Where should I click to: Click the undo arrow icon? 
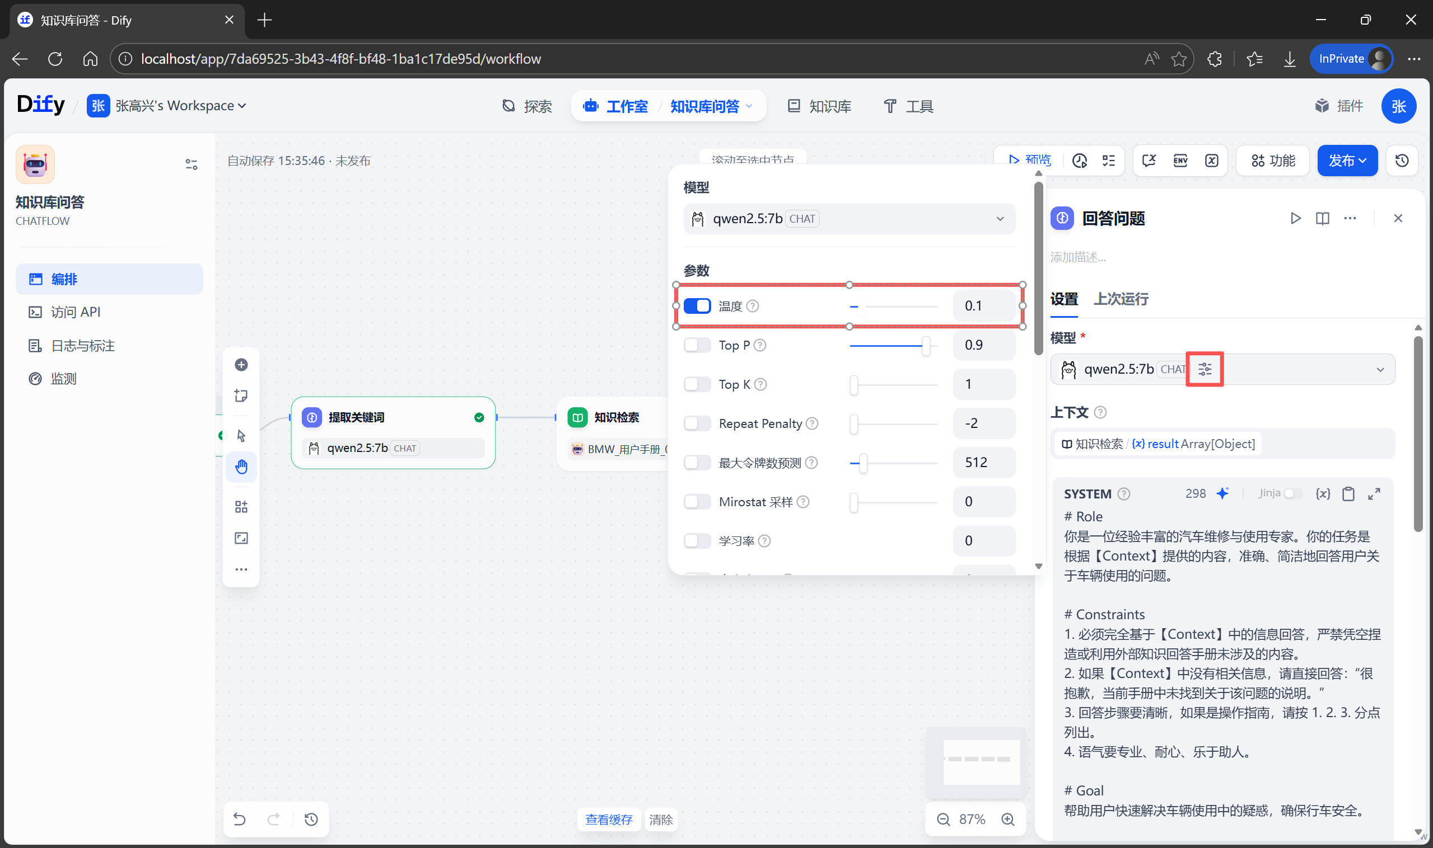240,819
